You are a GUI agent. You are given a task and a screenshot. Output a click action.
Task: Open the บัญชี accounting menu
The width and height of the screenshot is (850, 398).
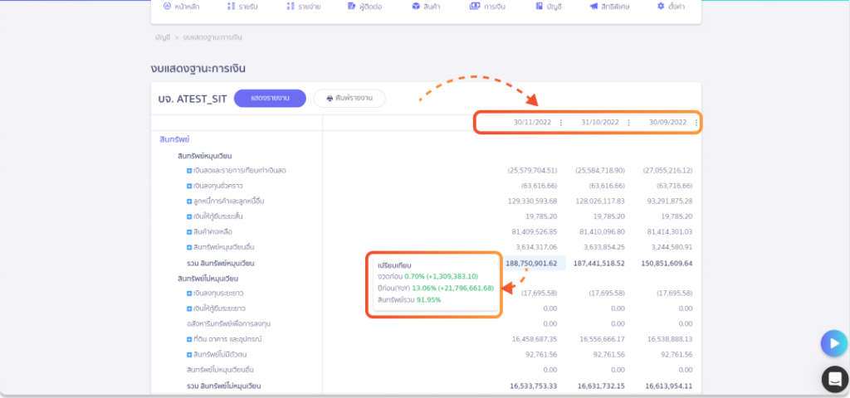coord(548,7)
